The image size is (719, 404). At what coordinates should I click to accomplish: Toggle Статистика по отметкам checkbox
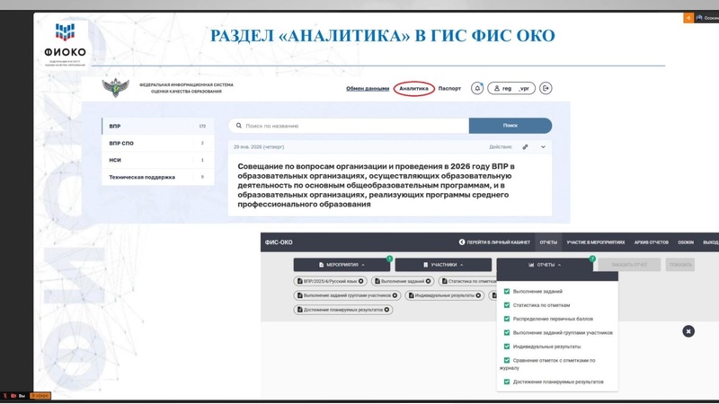click(507, 305)
